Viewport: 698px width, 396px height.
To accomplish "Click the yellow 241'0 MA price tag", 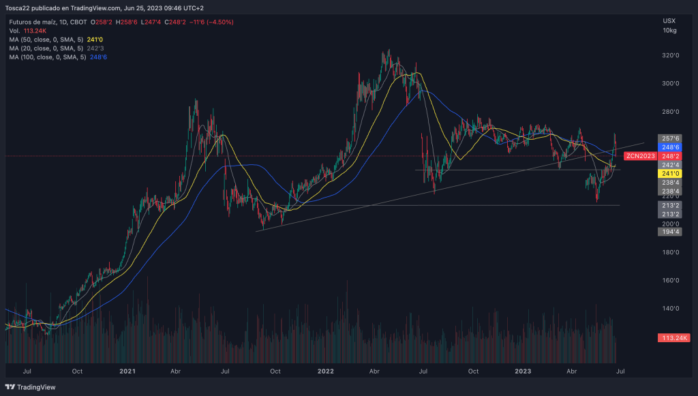I will (x=669, y=174).
